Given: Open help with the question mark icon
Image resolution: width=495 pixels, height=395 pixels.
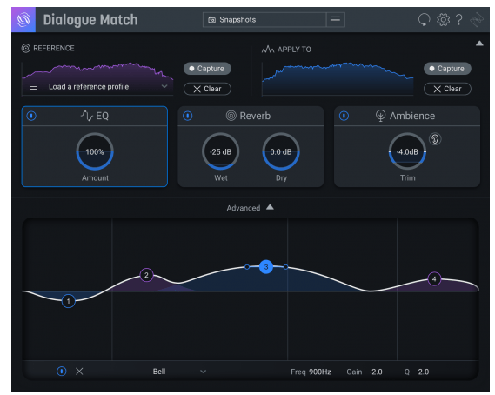Looking at the screenshot, I should (459, 20).
